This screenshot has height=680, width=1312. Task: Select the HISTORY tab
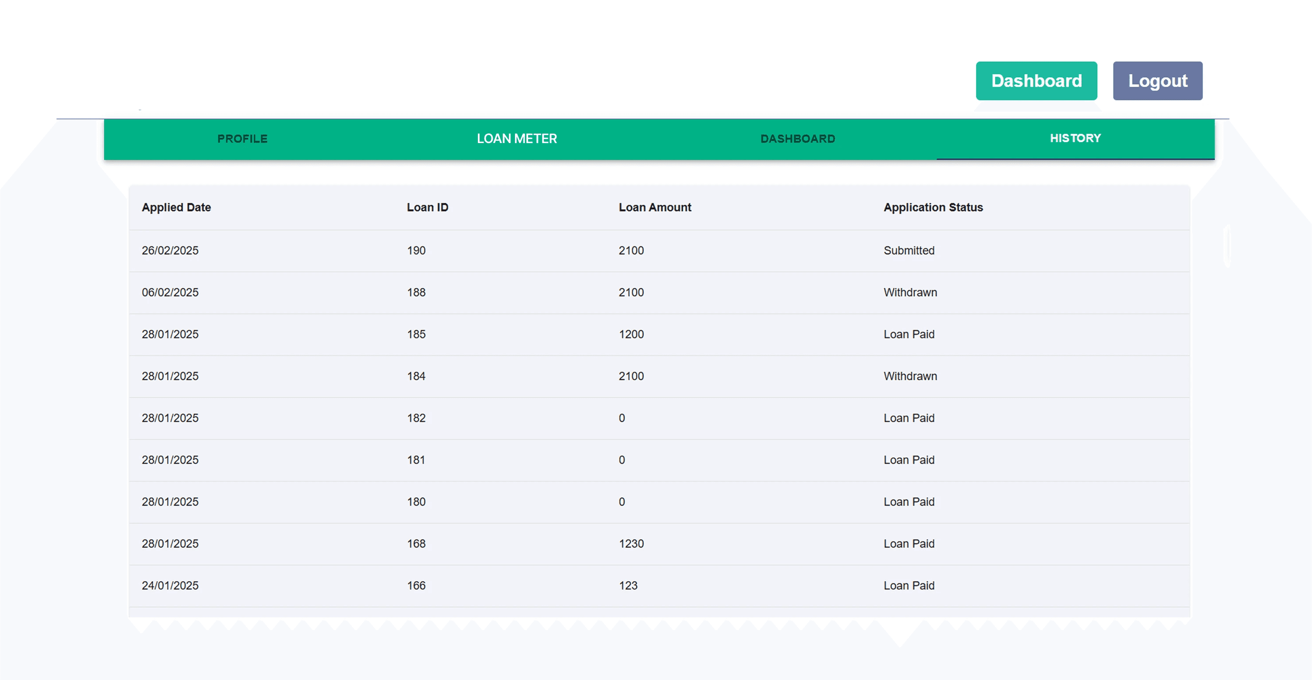[1075, 138]
